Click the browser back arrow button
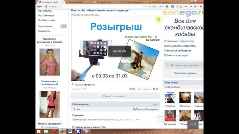 [x=46, y=7]
